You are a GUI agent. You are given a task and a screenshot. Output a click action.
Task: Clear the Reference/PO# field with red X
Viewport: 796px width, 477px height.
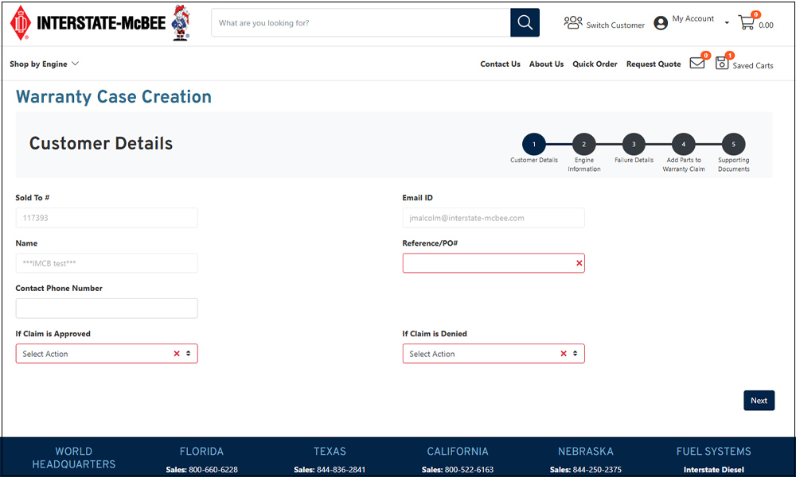579,263
